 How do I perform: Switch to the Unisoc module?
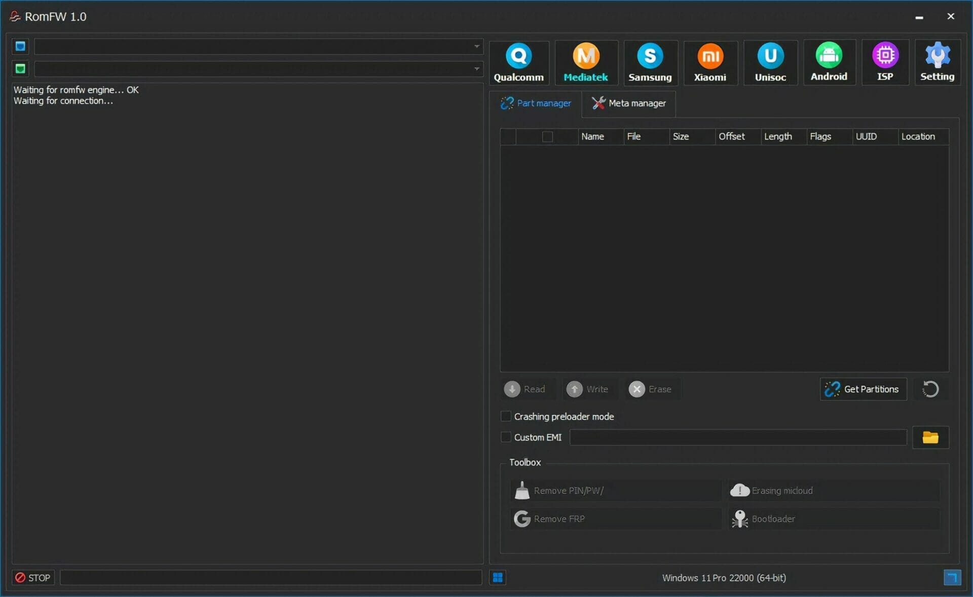[770, 62]
